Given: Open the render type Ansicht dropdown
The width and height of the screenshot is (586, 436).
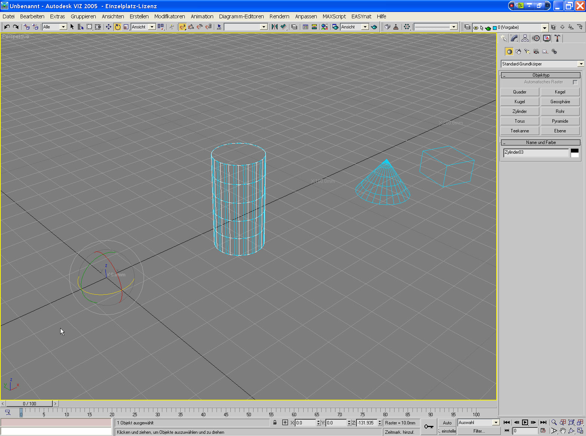Looking at the screenshot, I should pos(354,27).
